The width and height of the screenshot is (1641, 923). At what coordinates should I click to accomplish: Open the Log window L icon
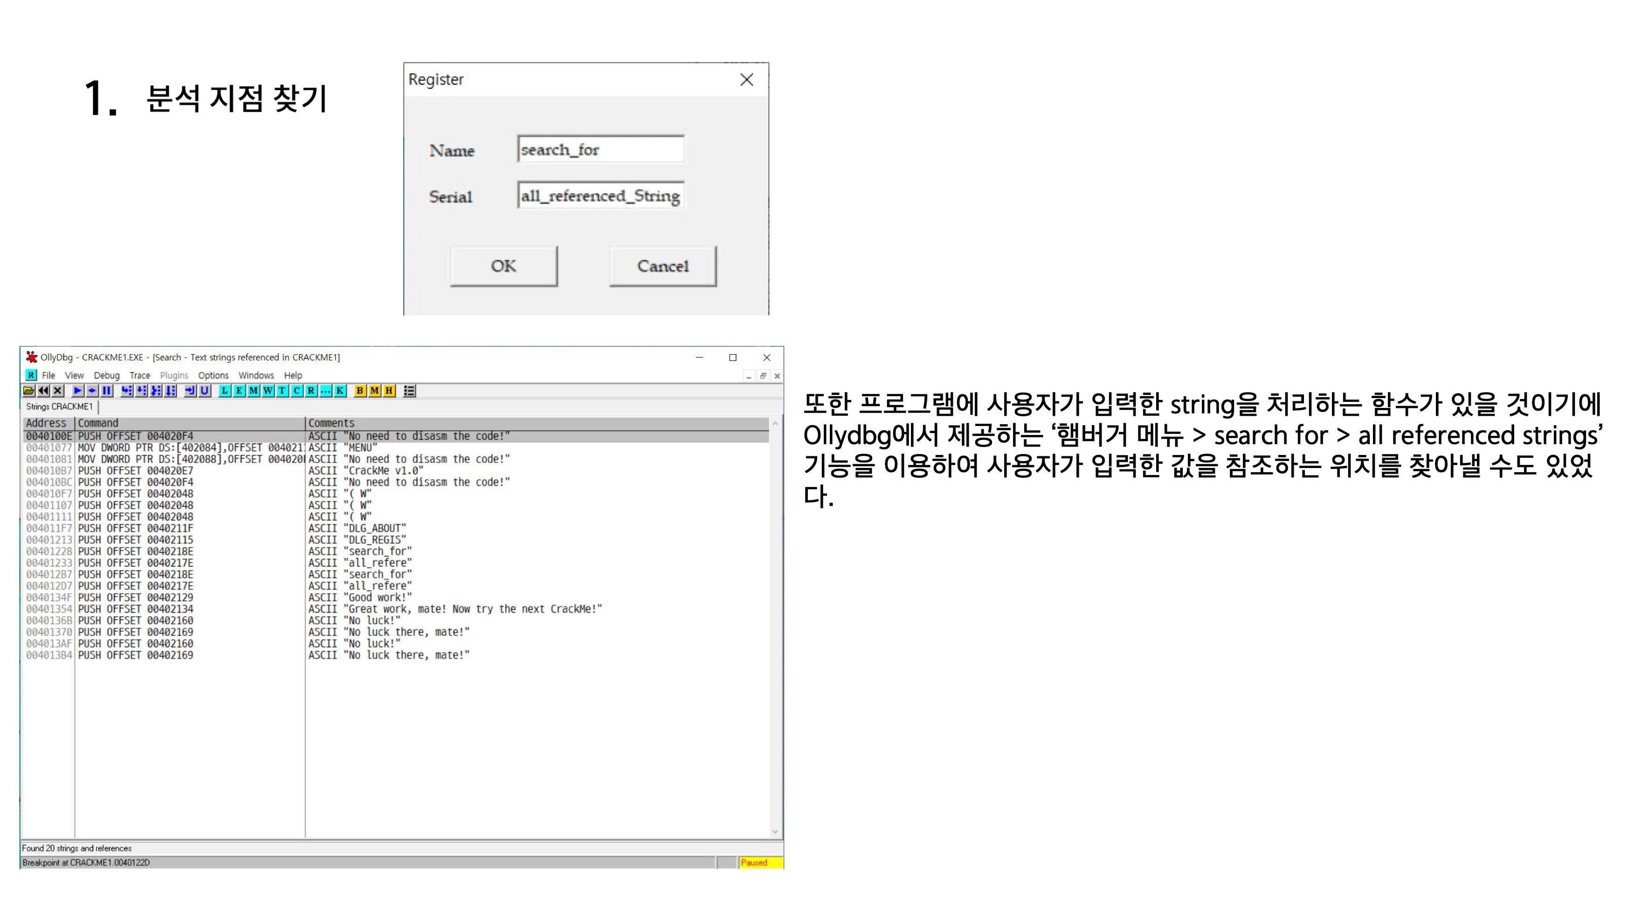(224, 391)
